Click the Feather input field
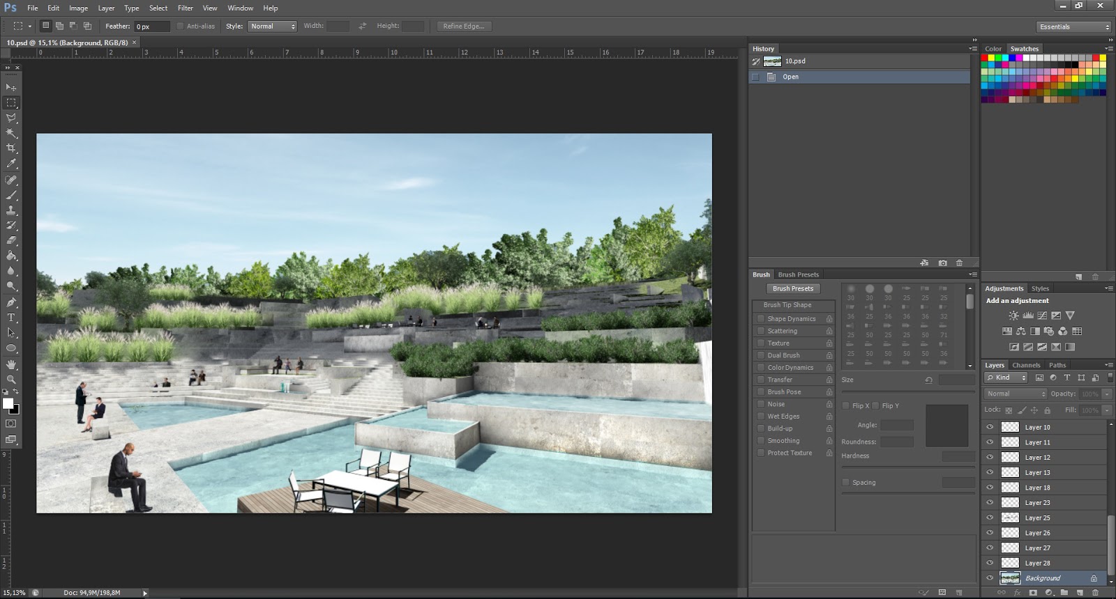1116x599 pixels. click(x=152, y=26)
